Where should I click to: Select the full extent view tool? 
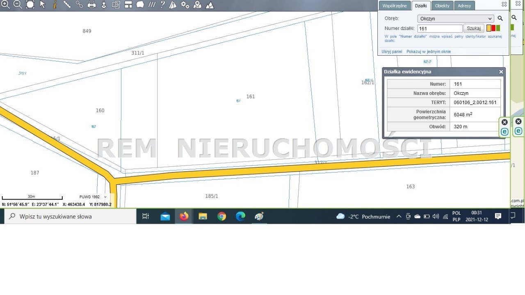(x=30, y=5)
